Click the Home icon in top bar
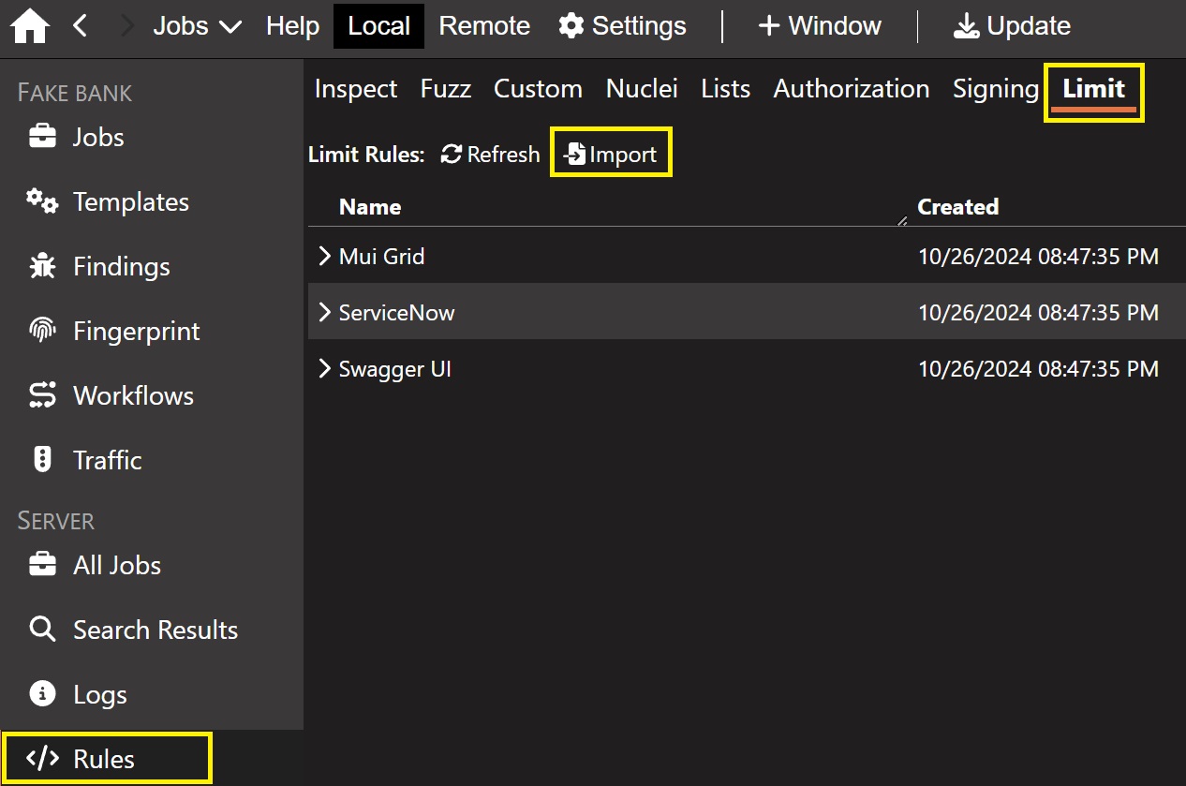Screen dimensions: 1186x786 pos(30,26)
